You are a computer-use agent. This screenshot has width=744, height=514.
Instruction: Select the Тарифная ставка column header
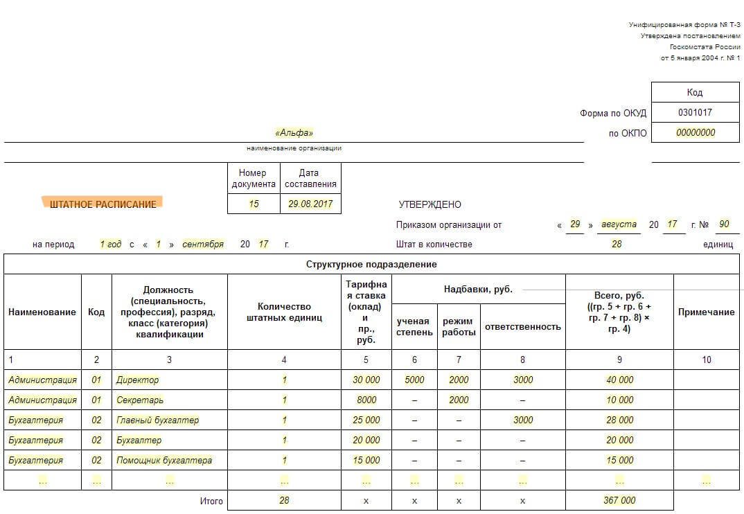tap(366, 312)
